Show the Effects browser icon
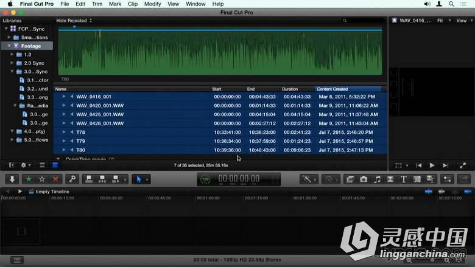This screenshot has width=475, height=267. (x=350, y=179)
